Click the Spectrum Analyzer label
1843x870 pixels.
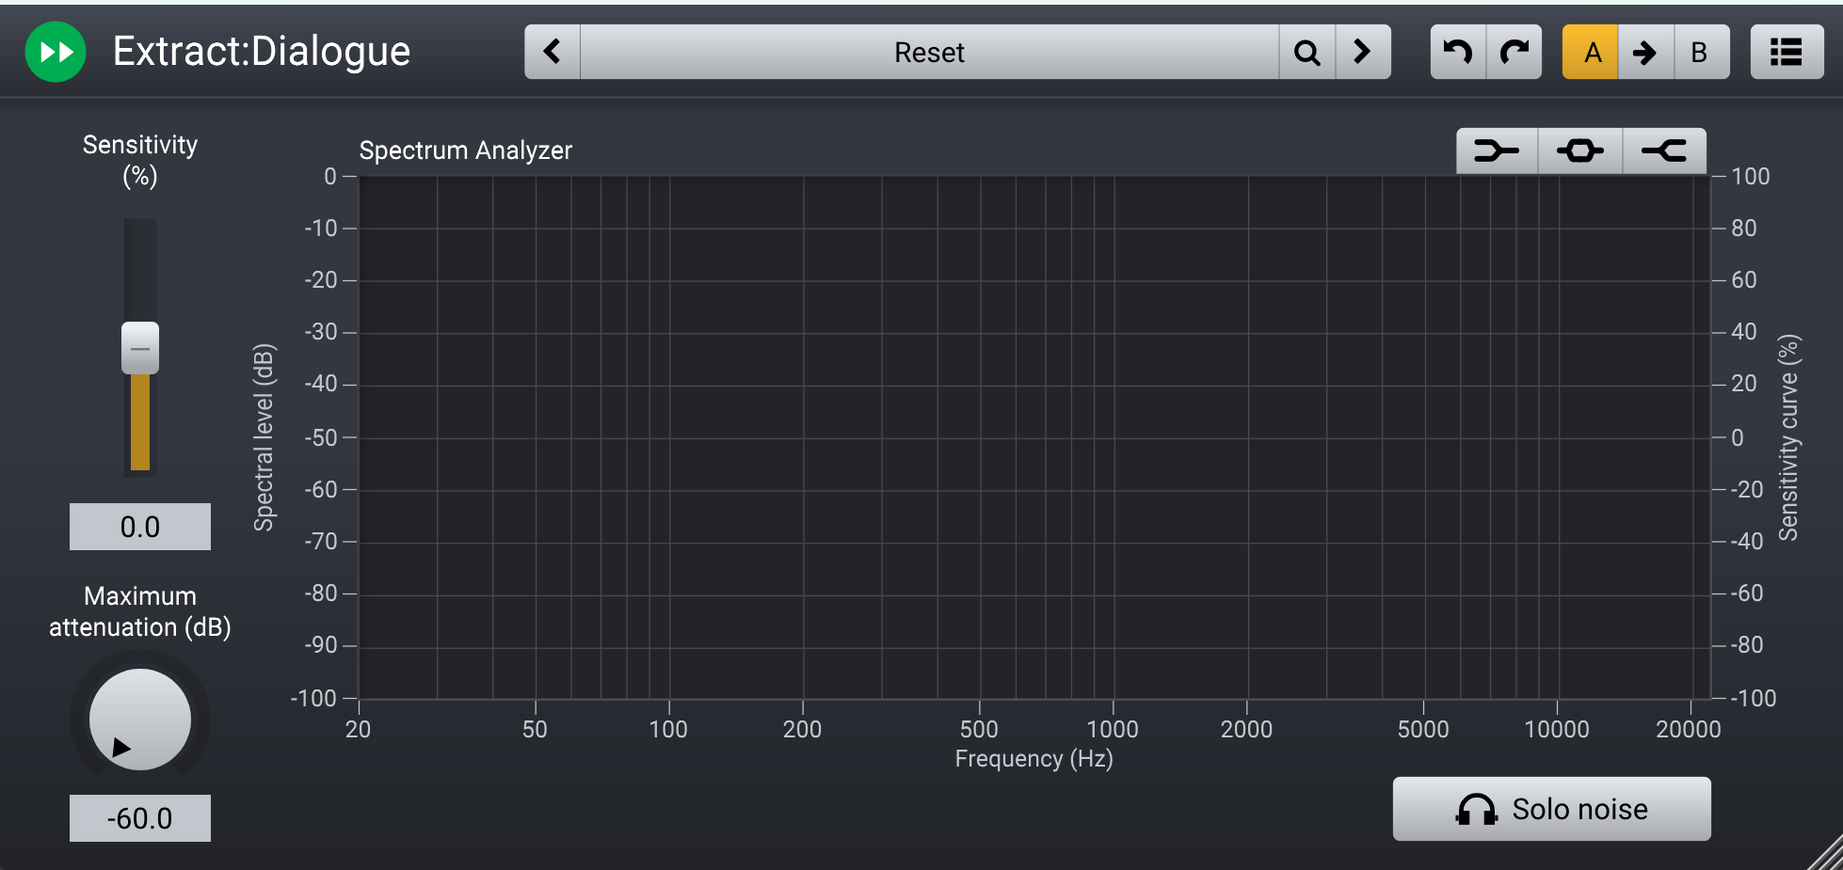pos(466,150)
